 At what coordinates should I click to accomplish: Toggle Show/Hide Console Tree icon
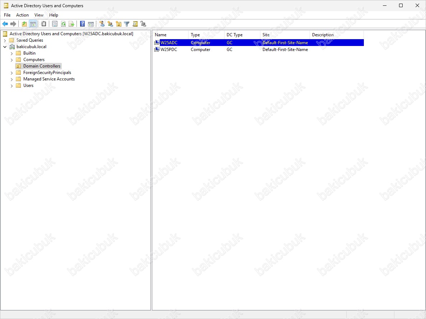click(x=33, y=24)
